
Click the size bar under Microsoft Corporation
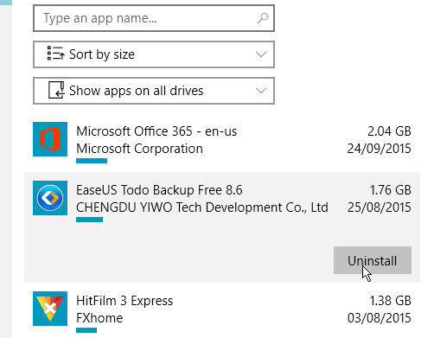click(x=92, y=161)
